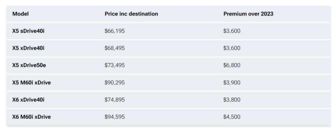Viewport: 336px width, 130px height.
Task: Click the X5 sDrive40i $3,600 premium
Action: click(x=232, y=31)
